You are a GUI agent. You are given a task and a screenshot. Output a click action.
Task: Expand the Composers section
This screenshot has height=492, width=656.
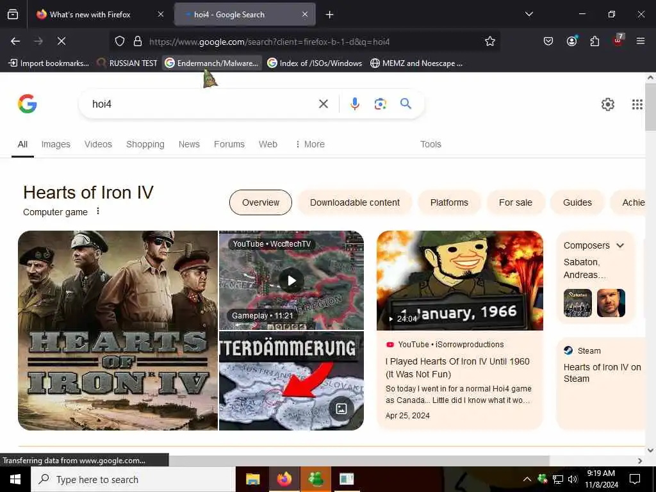[620, 245]
